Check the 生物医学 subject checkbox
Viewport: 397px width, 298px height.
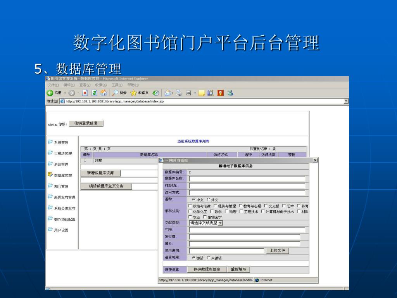pos(205,217)
